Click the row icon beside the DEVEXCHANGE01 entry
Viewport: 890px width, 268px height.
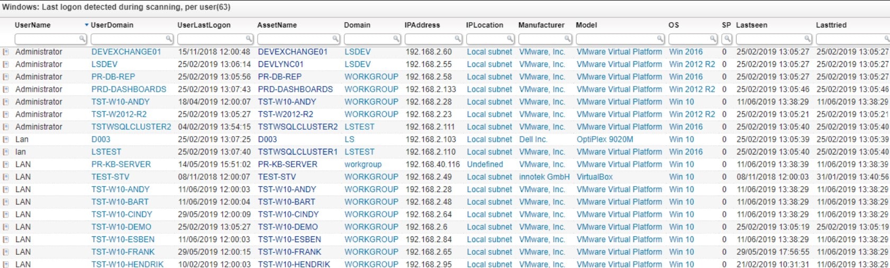(x=5, y=52)
